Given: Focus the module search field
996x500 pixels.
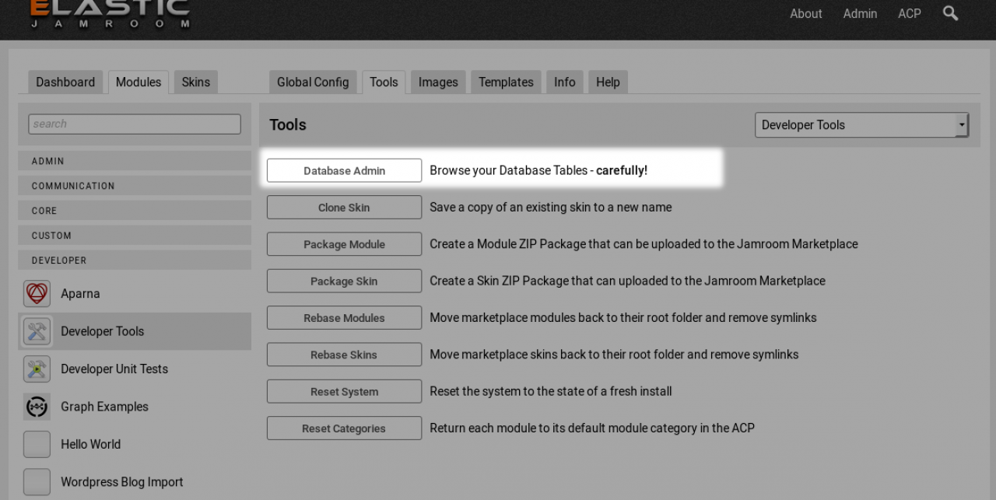Looking at the screenshot, I should point(135,124).
